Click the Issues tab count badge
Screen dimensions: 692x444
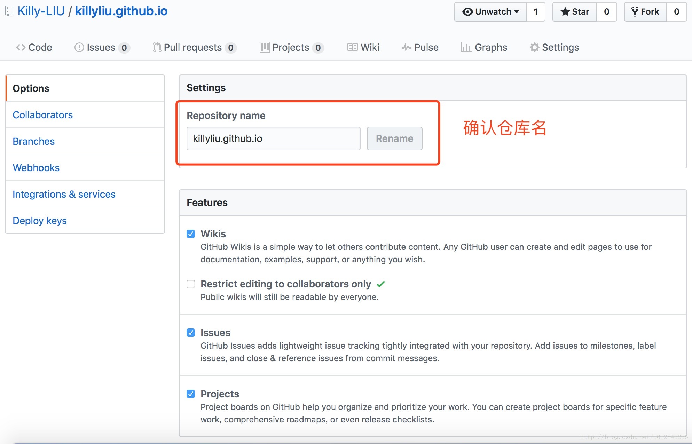pos(124,48)
